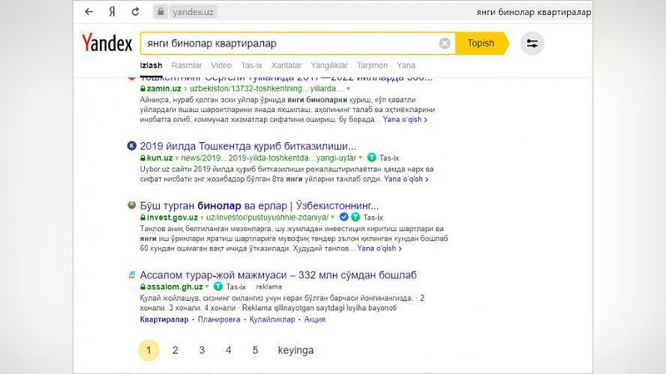Image resolution: width=666 pixels, height=374 pixels.
Task: Open kun.uz path news/2019 link
Action: click(x=268, y=158)
